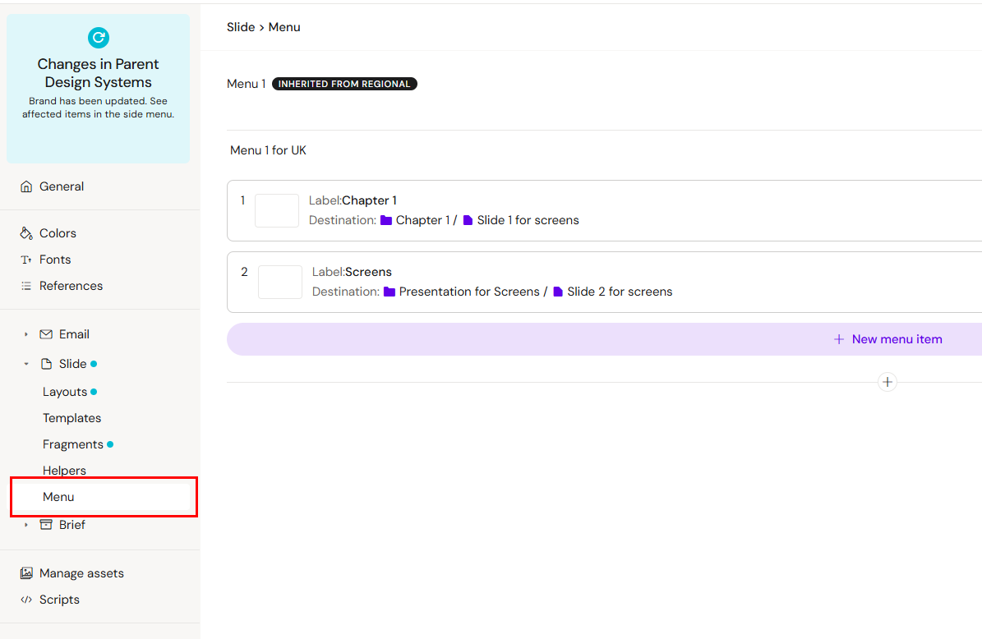Select Fragments in the sidebar
This screenshot has width=982, height=639.
point(73,444)
